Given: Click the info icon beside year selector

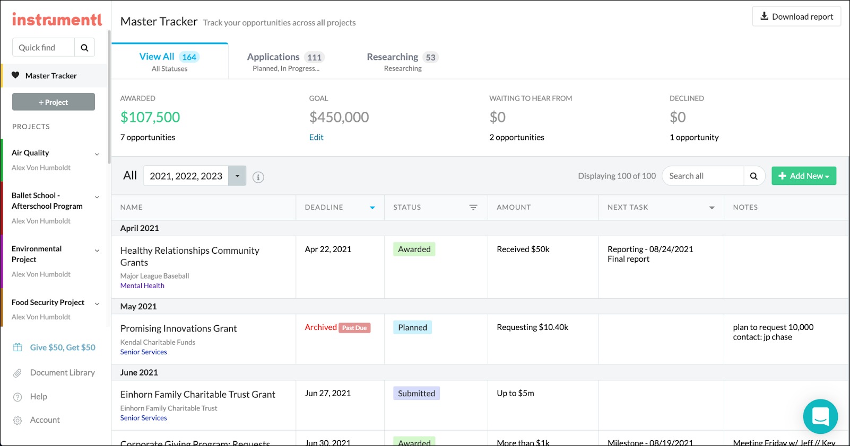Looking at the screenshot, I should (258, 177).
